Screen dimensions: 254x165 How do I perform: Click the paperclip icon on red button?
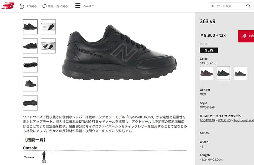tap(244, 36)
